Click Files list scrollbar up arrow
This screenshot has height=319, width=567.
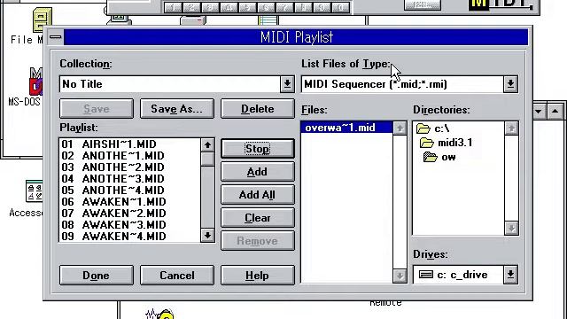[400, 128]
